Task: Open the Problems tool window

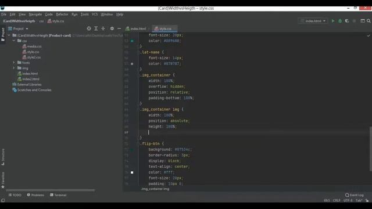Action: (35, 195)
